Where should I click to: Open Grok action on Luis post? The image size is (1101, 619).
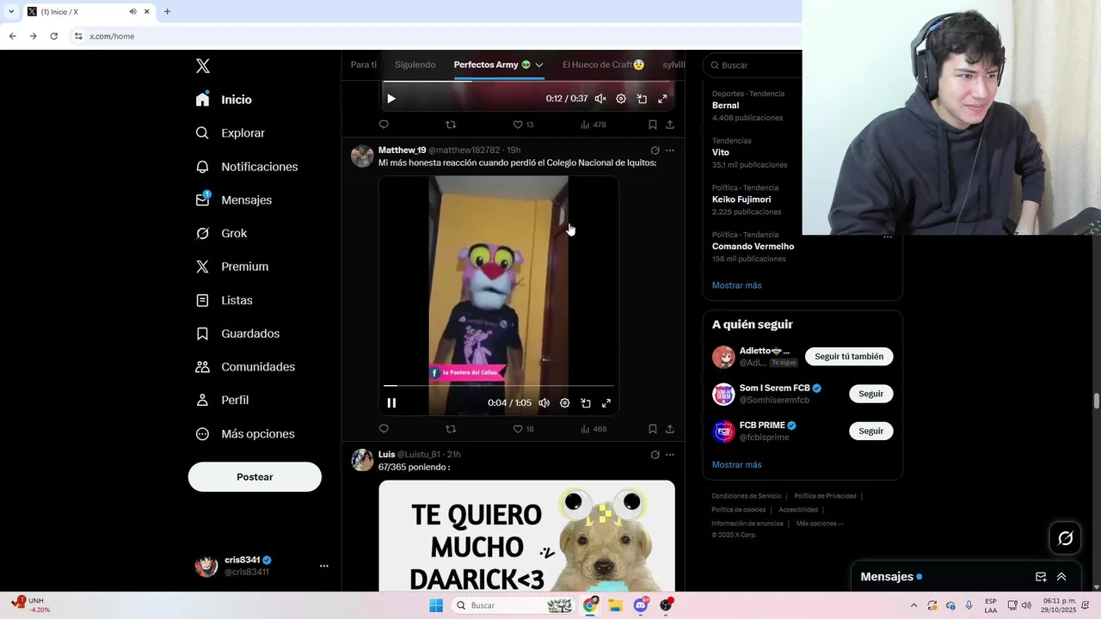(655, 455)
